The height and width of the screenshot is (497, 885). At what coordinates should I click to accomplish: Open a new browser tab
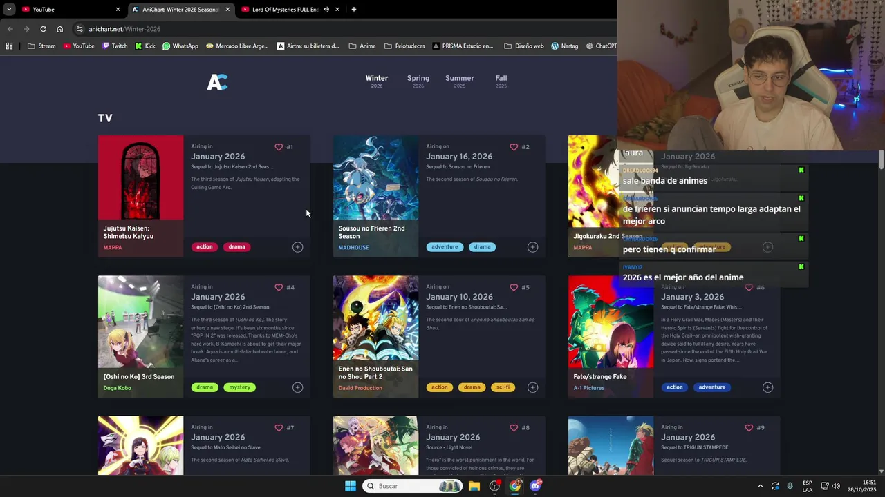(x=354, y=10)
